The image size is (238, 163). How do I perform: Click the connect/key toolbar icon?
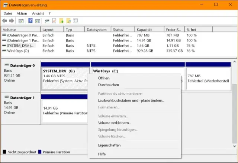(47, 21)
